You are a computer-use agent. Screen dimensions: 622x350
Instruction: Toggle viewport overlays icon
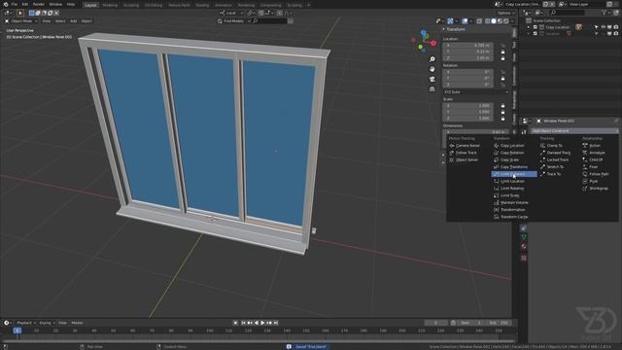coord(465,21)
